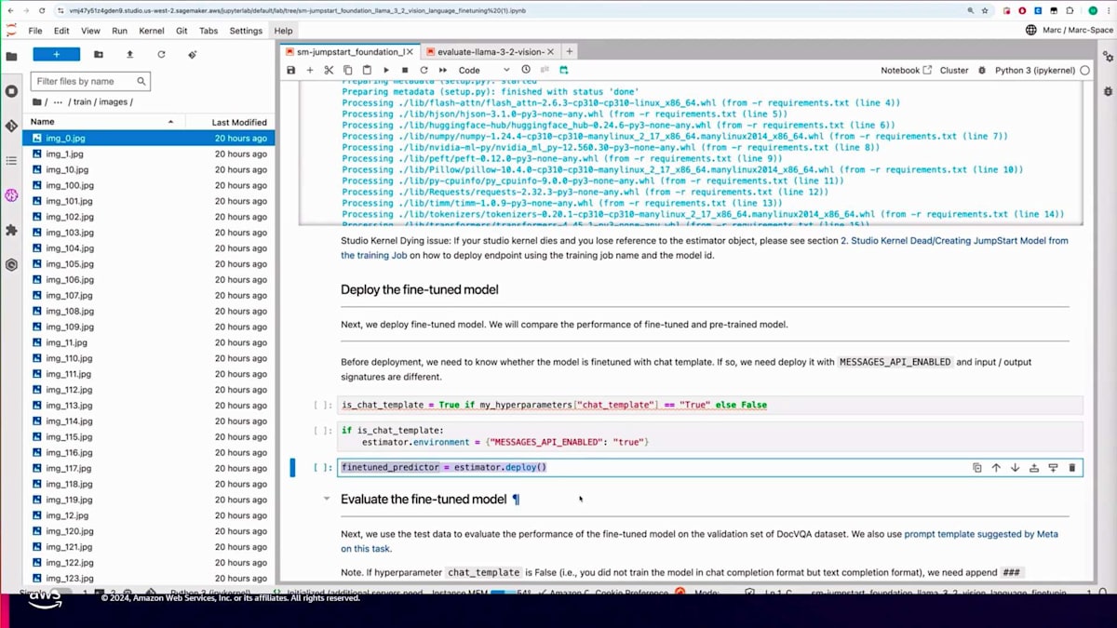The image size is (1117, 628).
Task: Enable debugger via bug icon next to Cluster
Action: 982,70
